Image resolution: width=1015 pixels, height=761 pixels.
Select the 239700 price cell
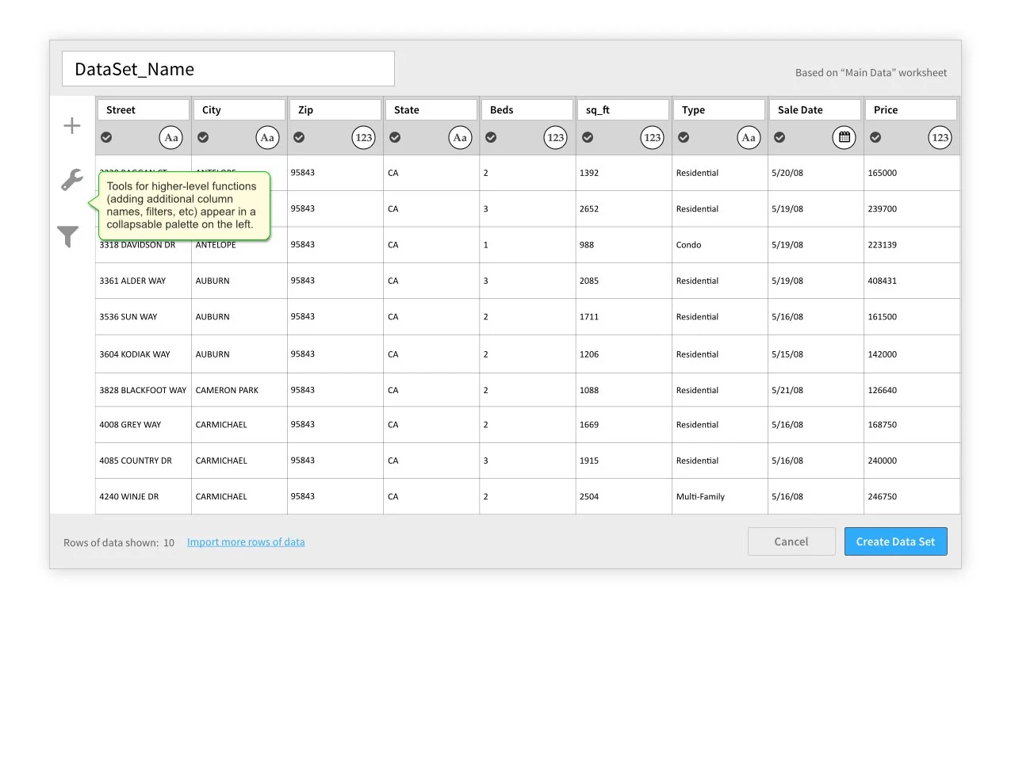pos(912,208)
